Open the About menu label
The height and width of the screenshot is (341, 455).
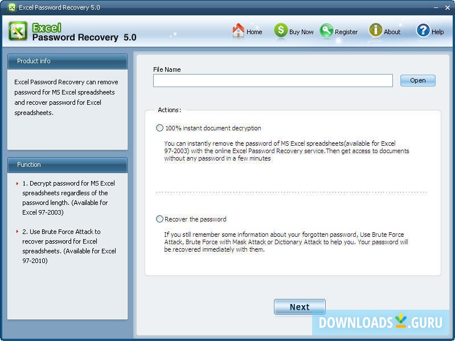coord(392,32)
